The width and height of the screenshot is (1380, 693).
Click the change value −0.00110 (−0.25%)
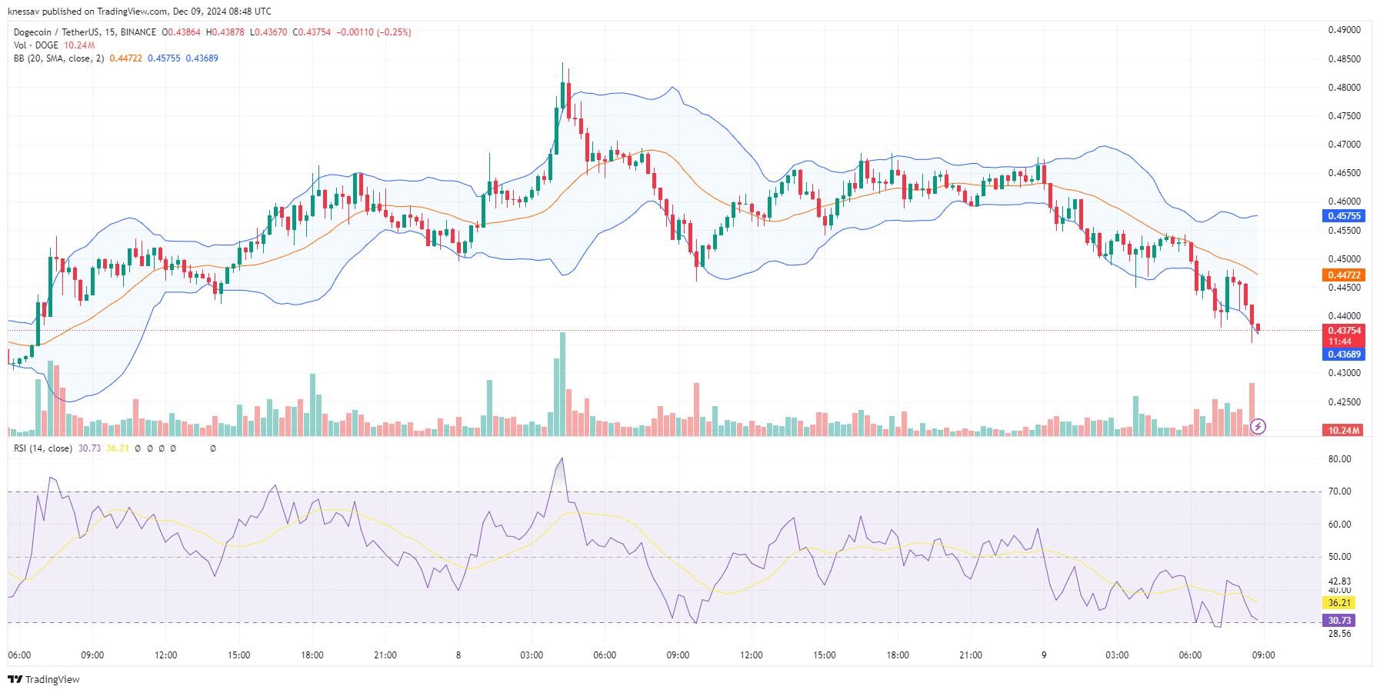[374, 32]
